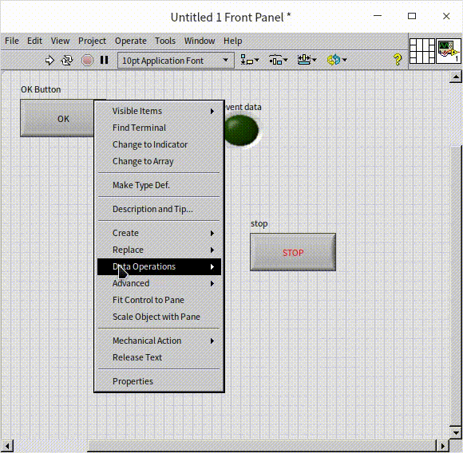Toggle the event data LED indicator
Viewport: 463px width, 453px height.
[x=241, y=130]
